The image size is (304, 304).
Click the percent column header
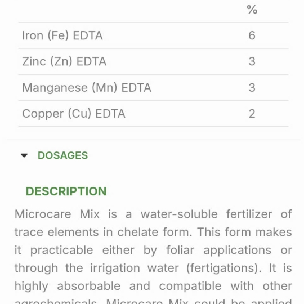click(x=252, y=10)
